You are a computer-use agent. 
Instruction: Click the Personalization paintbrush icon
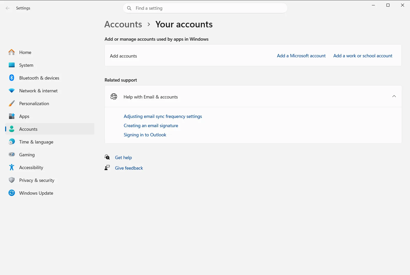12,103
